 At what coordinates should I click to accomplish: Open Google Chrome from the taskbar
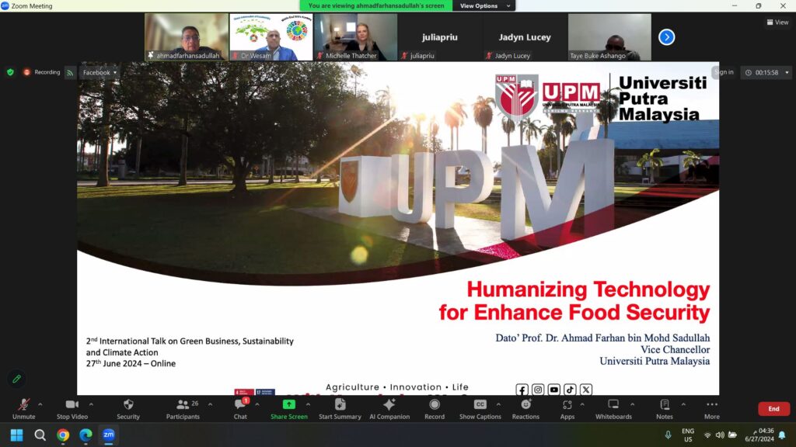[x=63, y=435]
